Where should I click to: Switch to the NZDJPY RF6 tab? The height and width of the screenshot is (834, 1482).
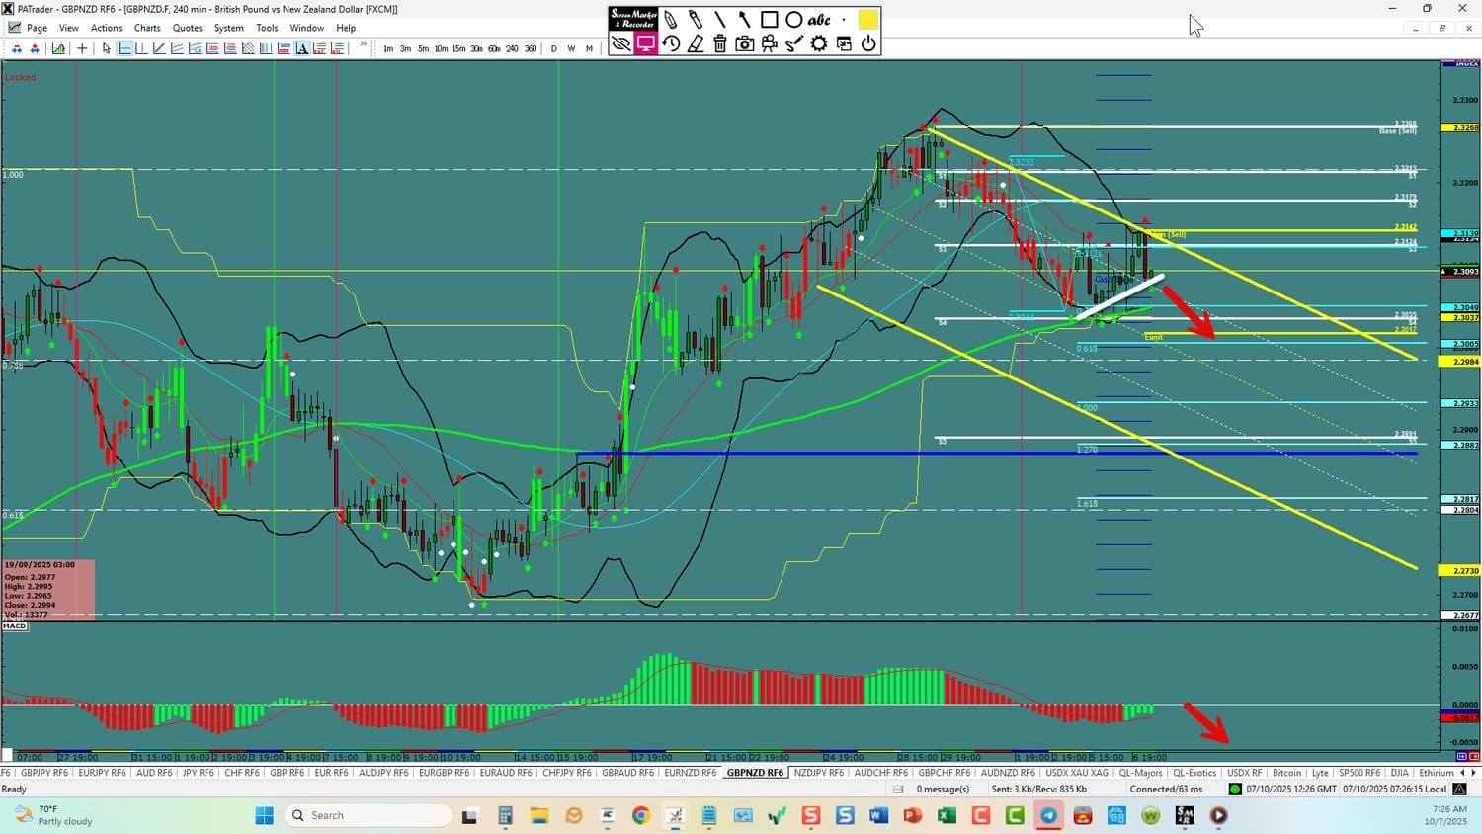[819, 773]
